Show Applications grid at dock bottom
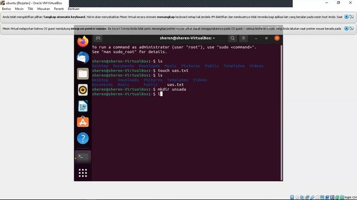Viewport: 357px width, 200px height. (x=83, y=173)
